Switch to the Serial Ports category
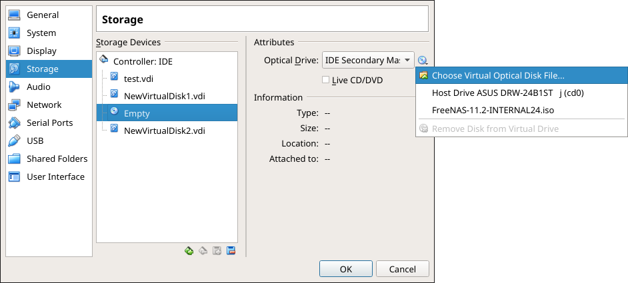 click(50, 123)
